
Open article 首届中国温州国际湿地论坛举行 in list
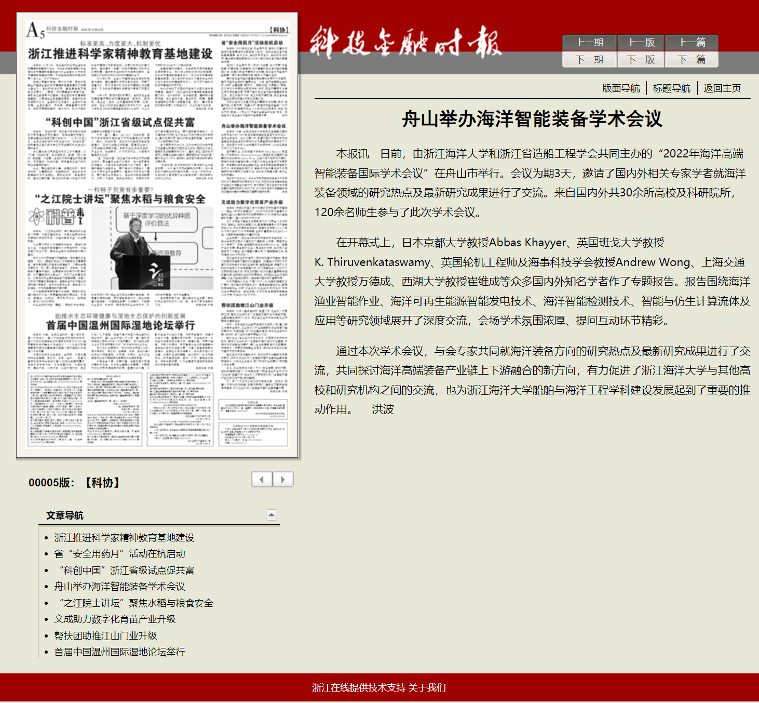tap(119, 652)
